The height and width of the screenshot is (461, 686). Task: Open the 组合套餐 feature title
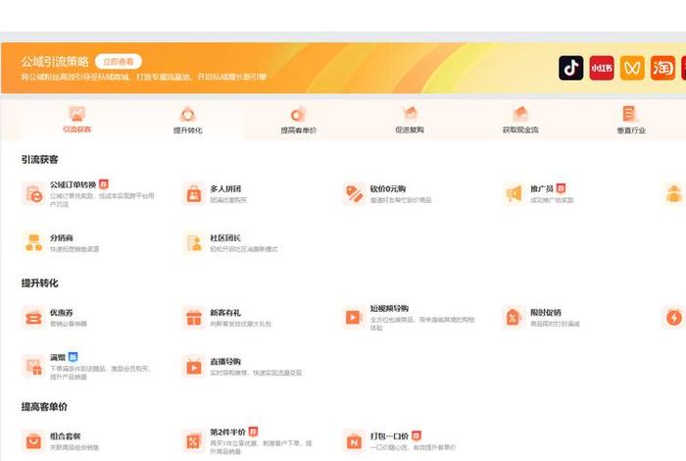click(66, 436)
